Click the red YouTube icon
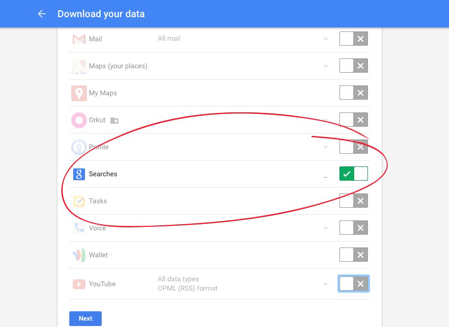 (x=79, y=284)
